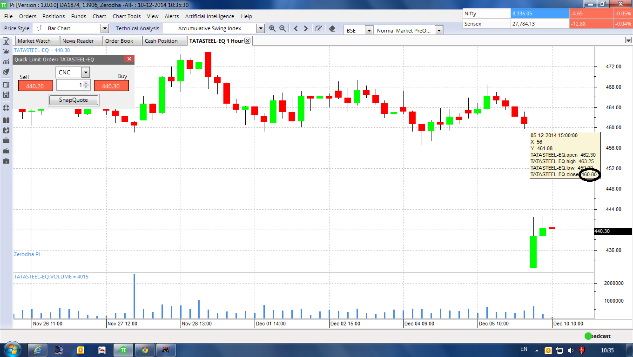Open the Technical Analysis indicator dropdown
The image size is (633, 357).
coord(261,28)
